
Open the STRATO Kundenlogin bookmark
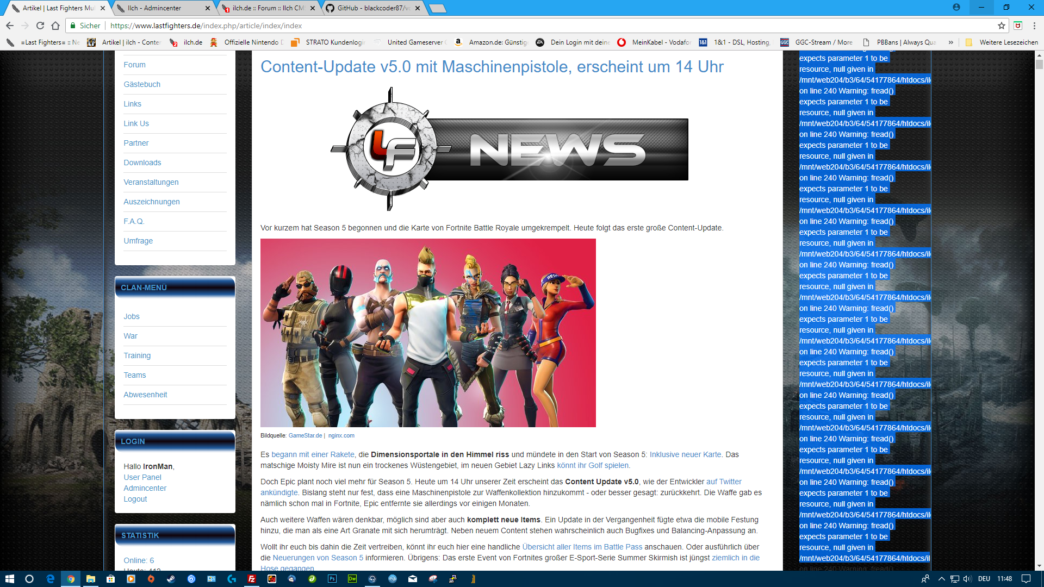click(x=328, y=42)
